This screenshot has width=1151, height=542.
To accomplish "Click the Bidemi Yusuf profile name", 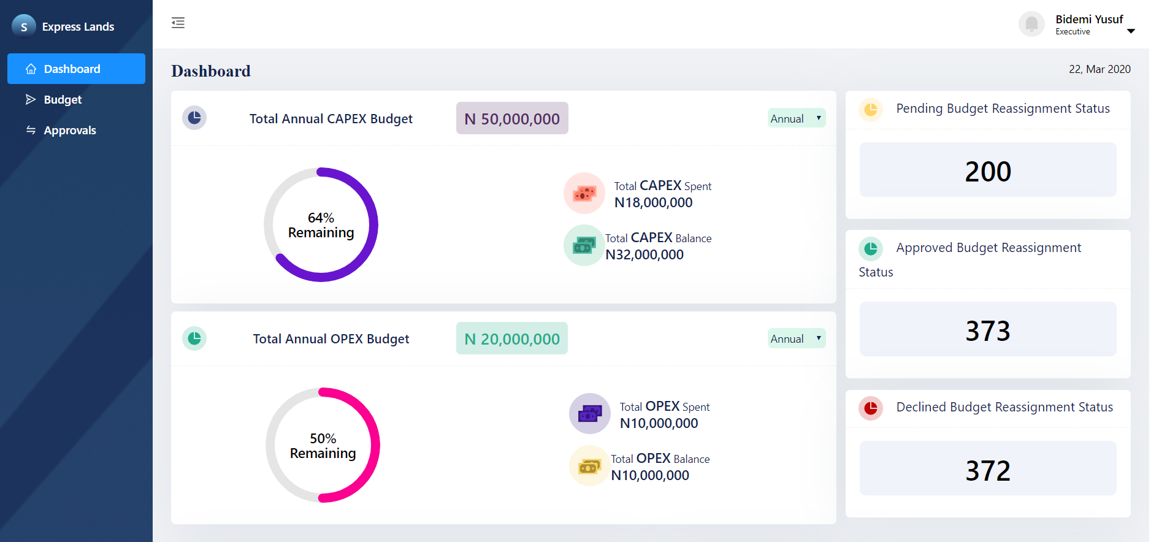I will pos(1089,19).
